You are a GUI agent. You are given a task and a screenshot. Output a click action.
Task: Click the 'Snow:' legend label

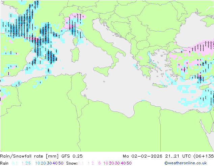click(72, 163)
